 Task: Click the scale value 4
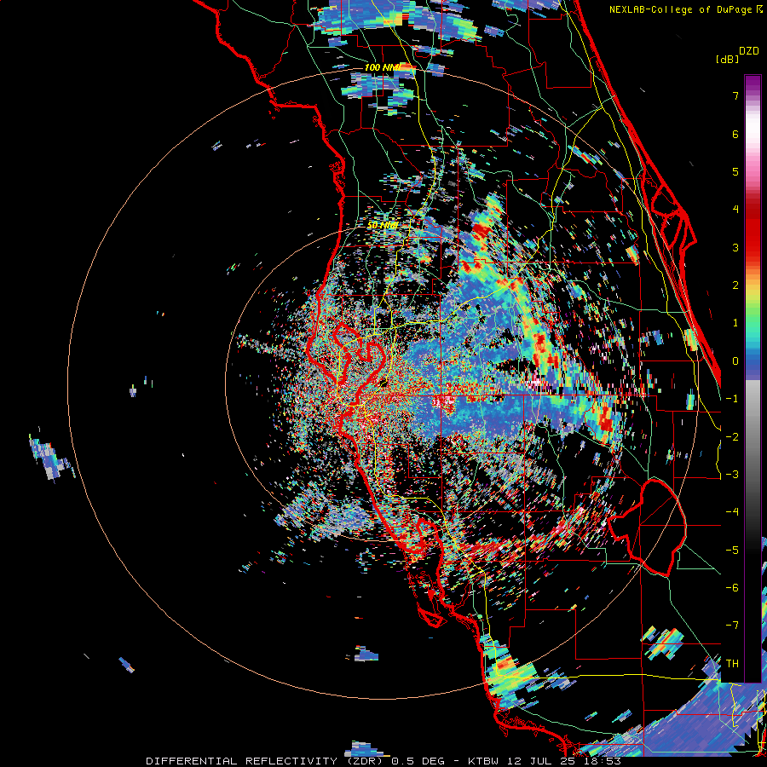coord(735,210)
